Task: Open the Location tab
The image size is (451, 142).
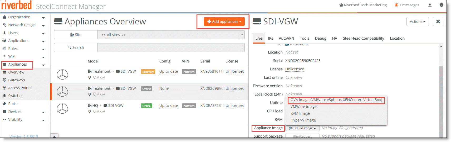Action: point(397,38)
